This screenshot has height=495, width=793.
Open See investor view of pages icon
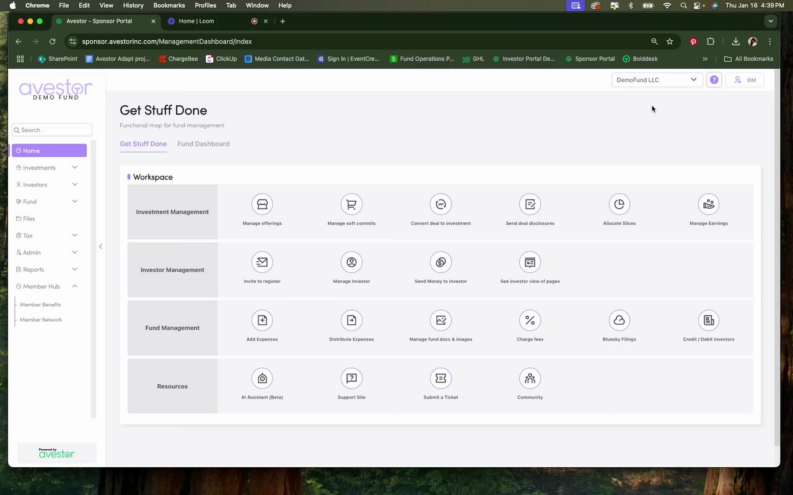pos(530,262)
